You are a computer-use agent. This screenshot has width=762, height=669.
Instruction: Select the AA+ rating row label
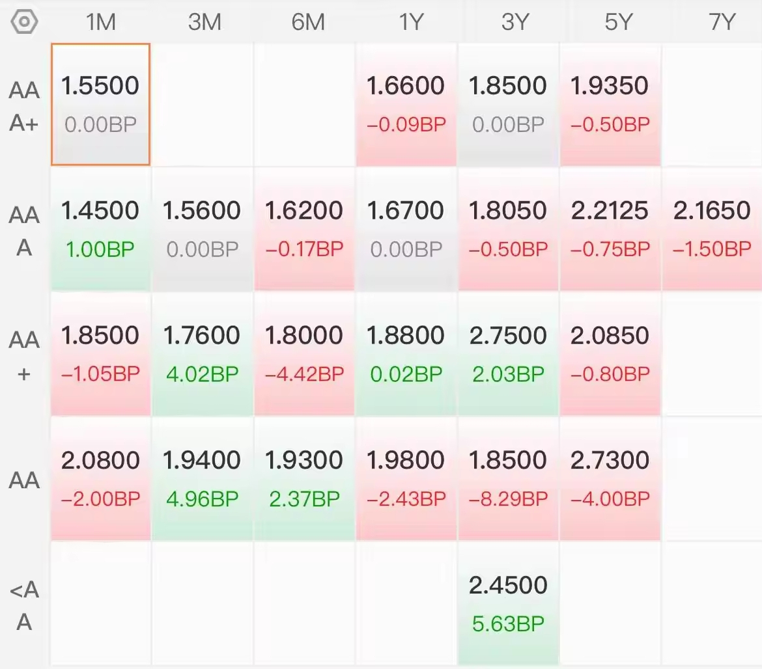(24, 356)
